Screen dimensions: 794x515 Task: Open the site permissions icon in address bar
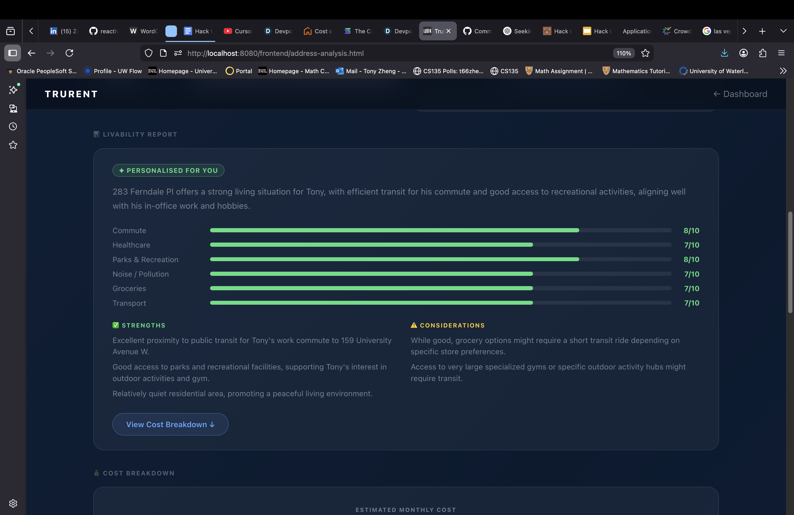pos(178,53)
